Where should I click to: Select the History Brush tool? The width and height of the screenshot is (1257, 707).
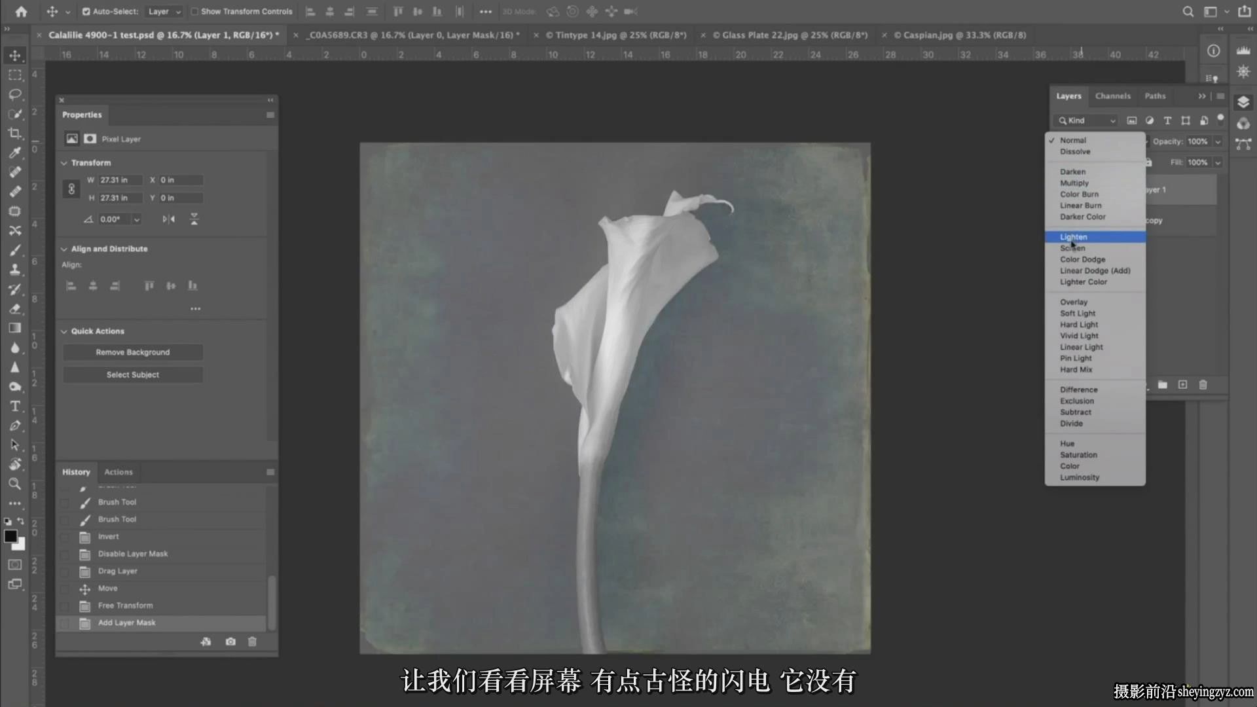pos(15,289)
